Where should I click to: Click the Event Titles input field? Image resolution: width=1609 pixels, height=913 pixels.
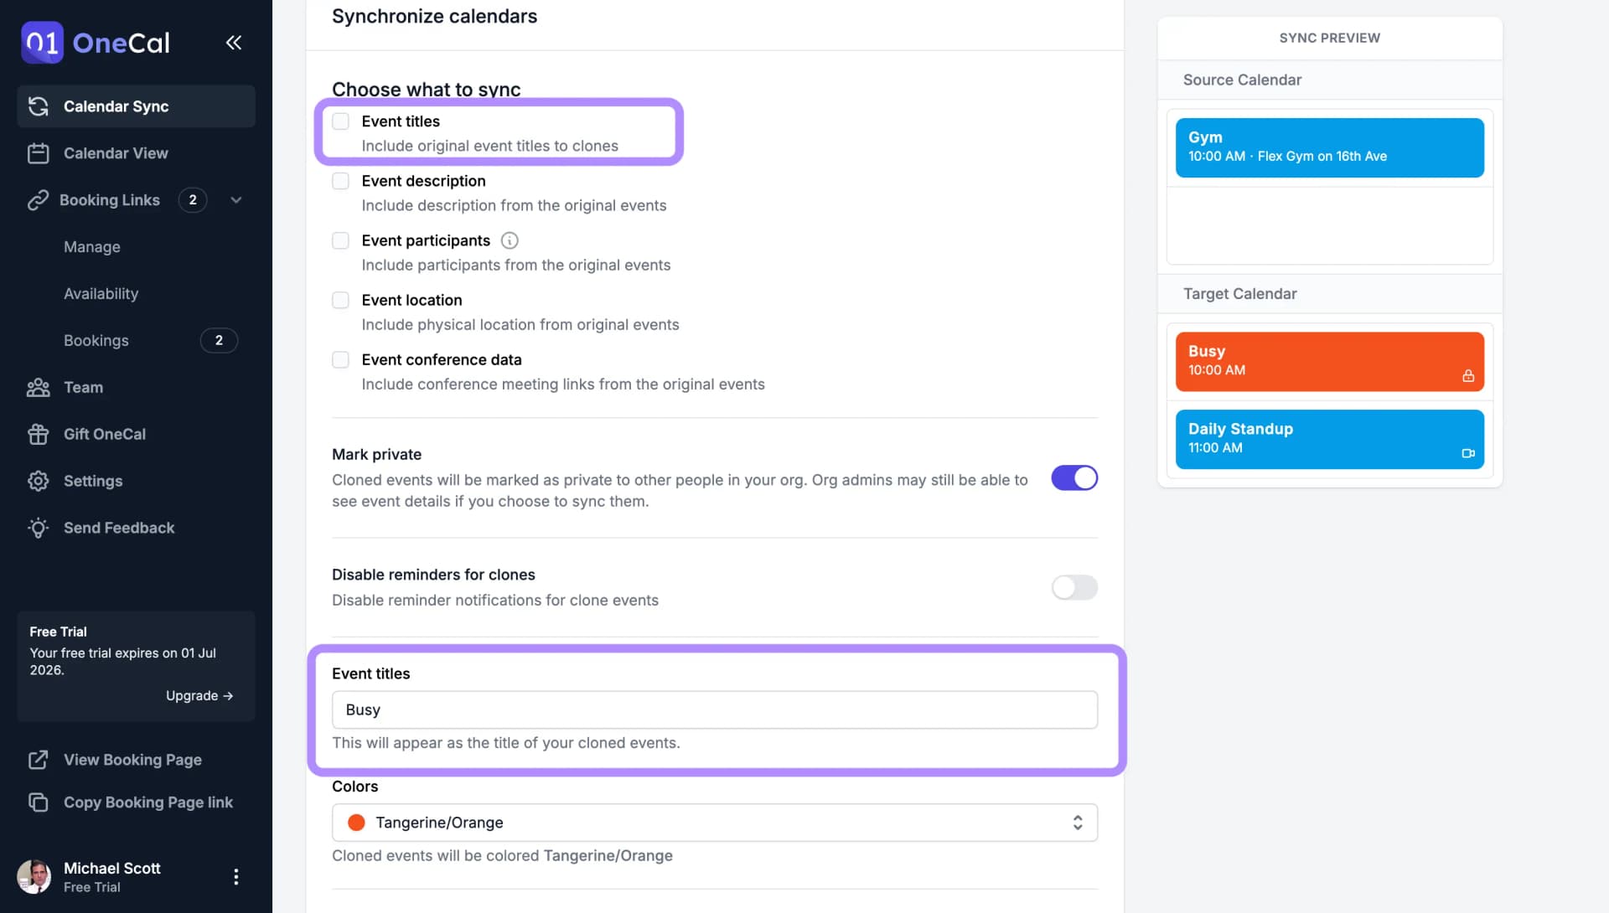click(715, 709)
